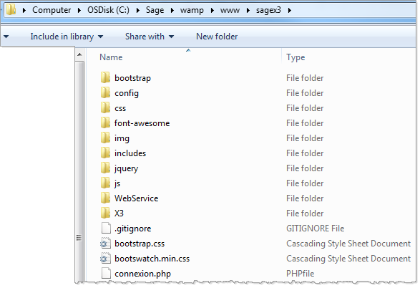Open the Include in library dropdown

[x=67, y=37]
